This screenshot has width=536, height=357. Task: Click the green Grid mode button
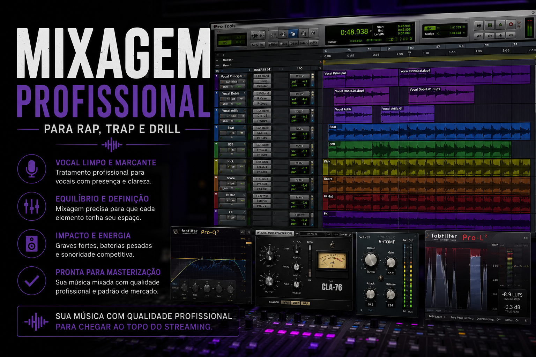(x=430, y=28)
